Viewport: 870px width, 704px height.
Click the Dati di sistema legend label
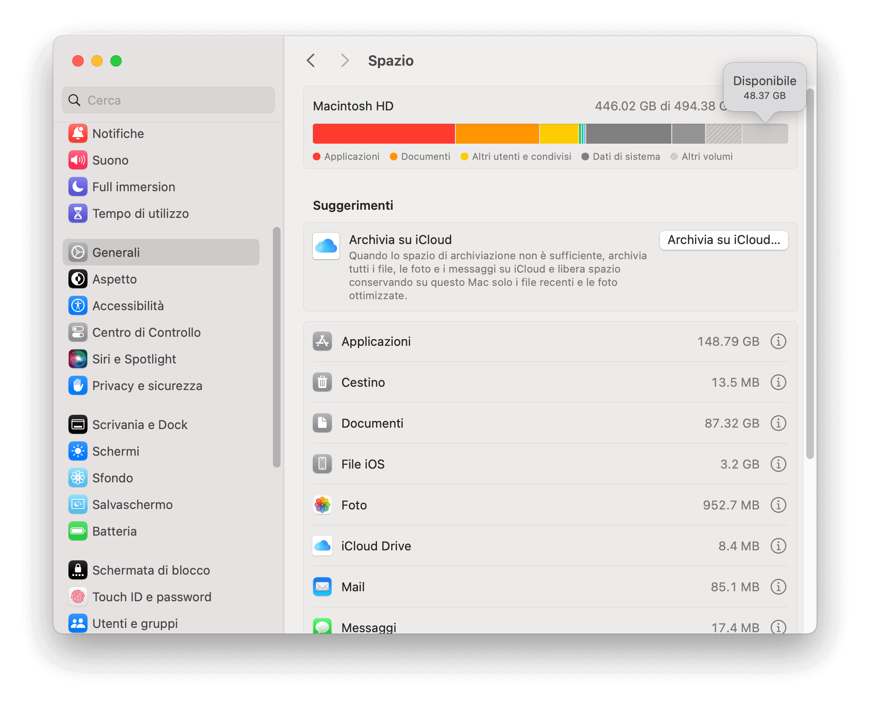coord(626,156)
